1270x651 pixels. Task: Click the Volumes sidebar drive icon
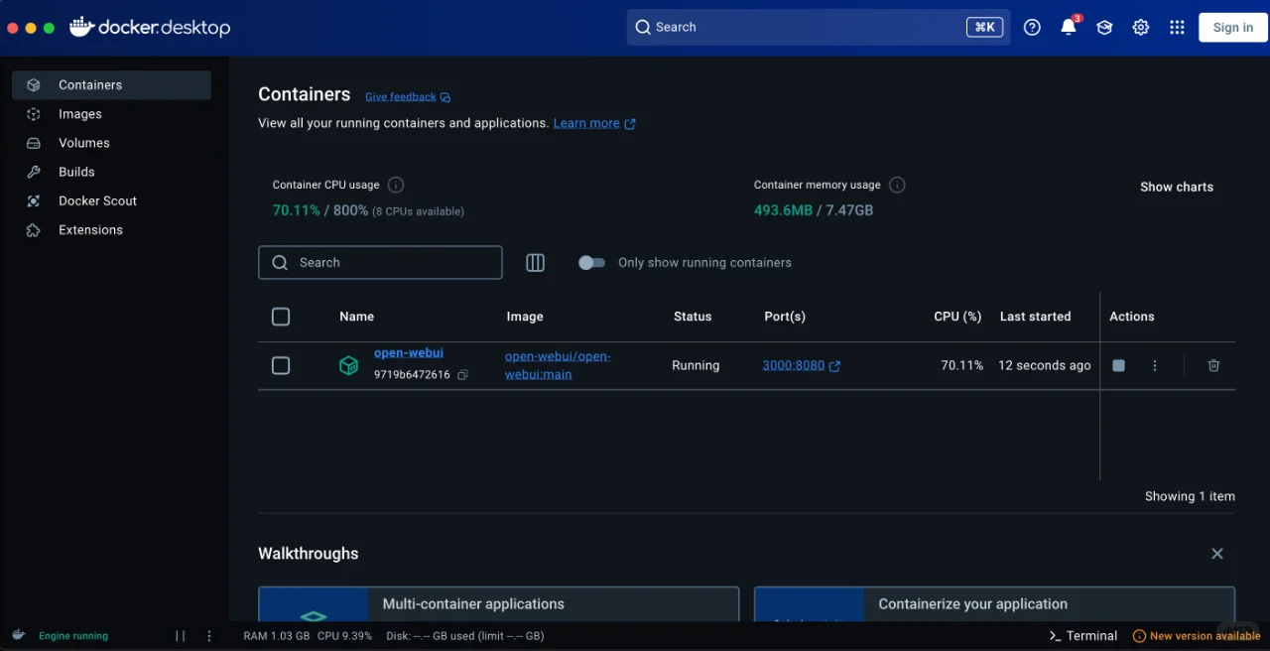[x=34, y=143]
